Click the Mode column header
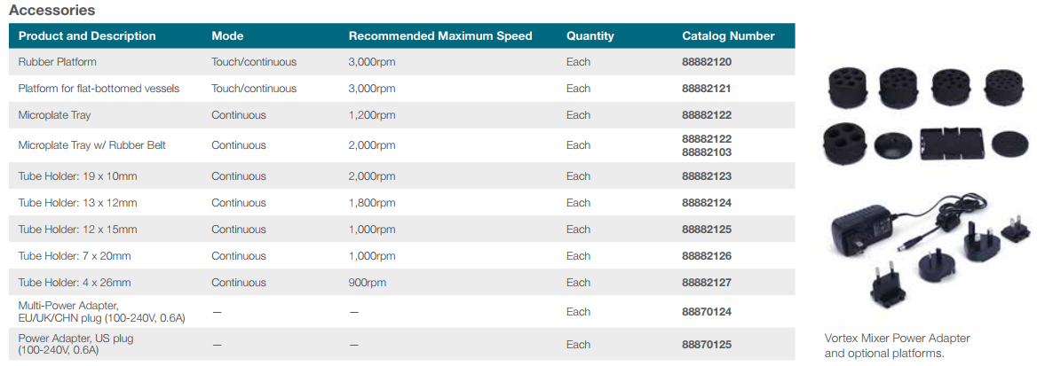1037x366 pixels. tap(227, 36)
